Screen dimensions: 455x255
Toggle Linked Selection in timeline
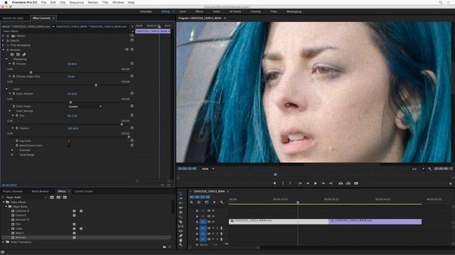[x=207, y=203]
